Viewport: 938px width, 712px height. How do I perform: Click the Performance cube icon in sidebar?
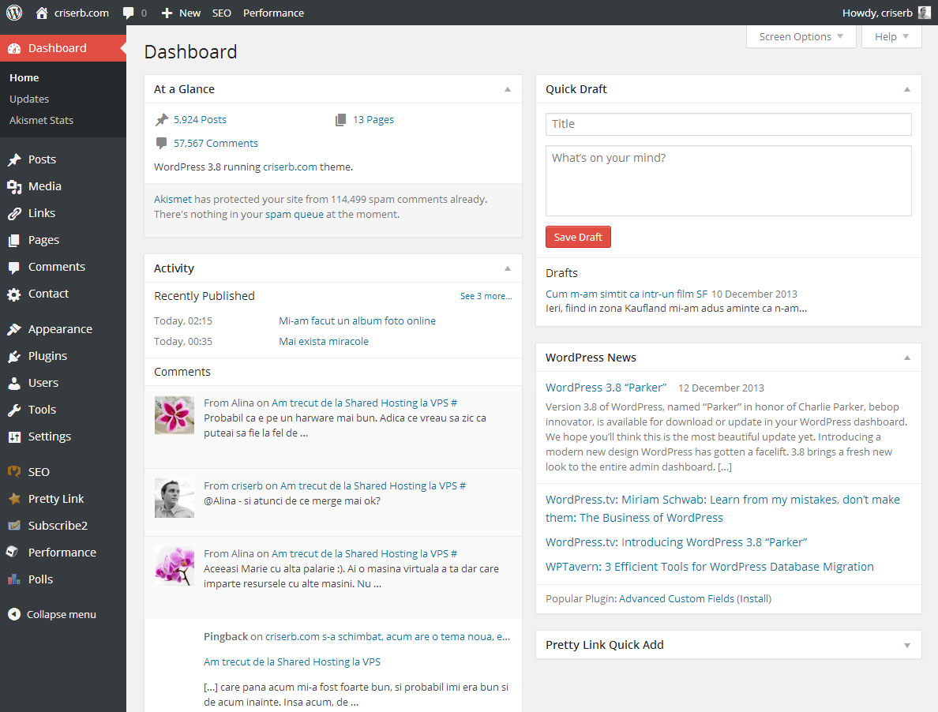coord(13,553)
